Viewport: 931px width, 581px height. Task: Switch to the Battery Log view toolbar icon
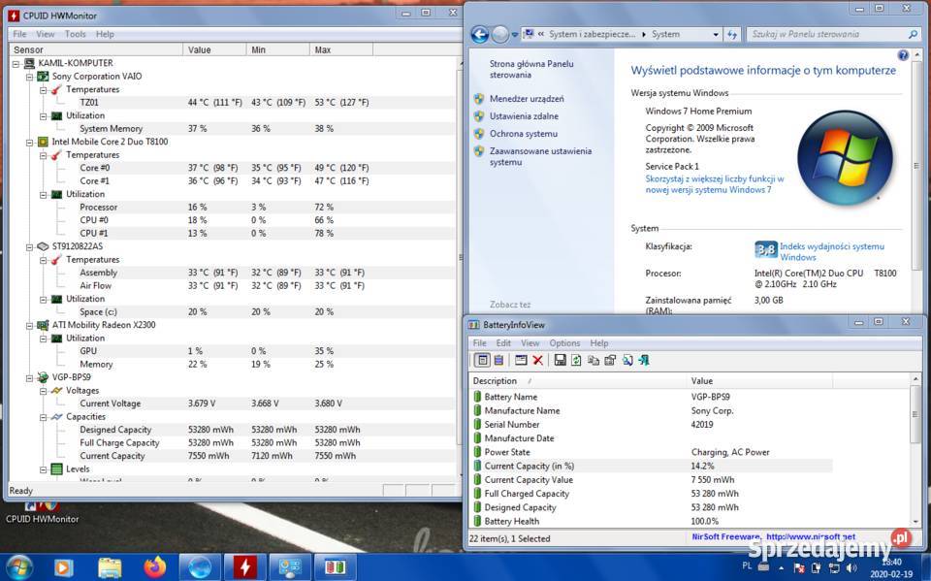(x=498, y=360)
